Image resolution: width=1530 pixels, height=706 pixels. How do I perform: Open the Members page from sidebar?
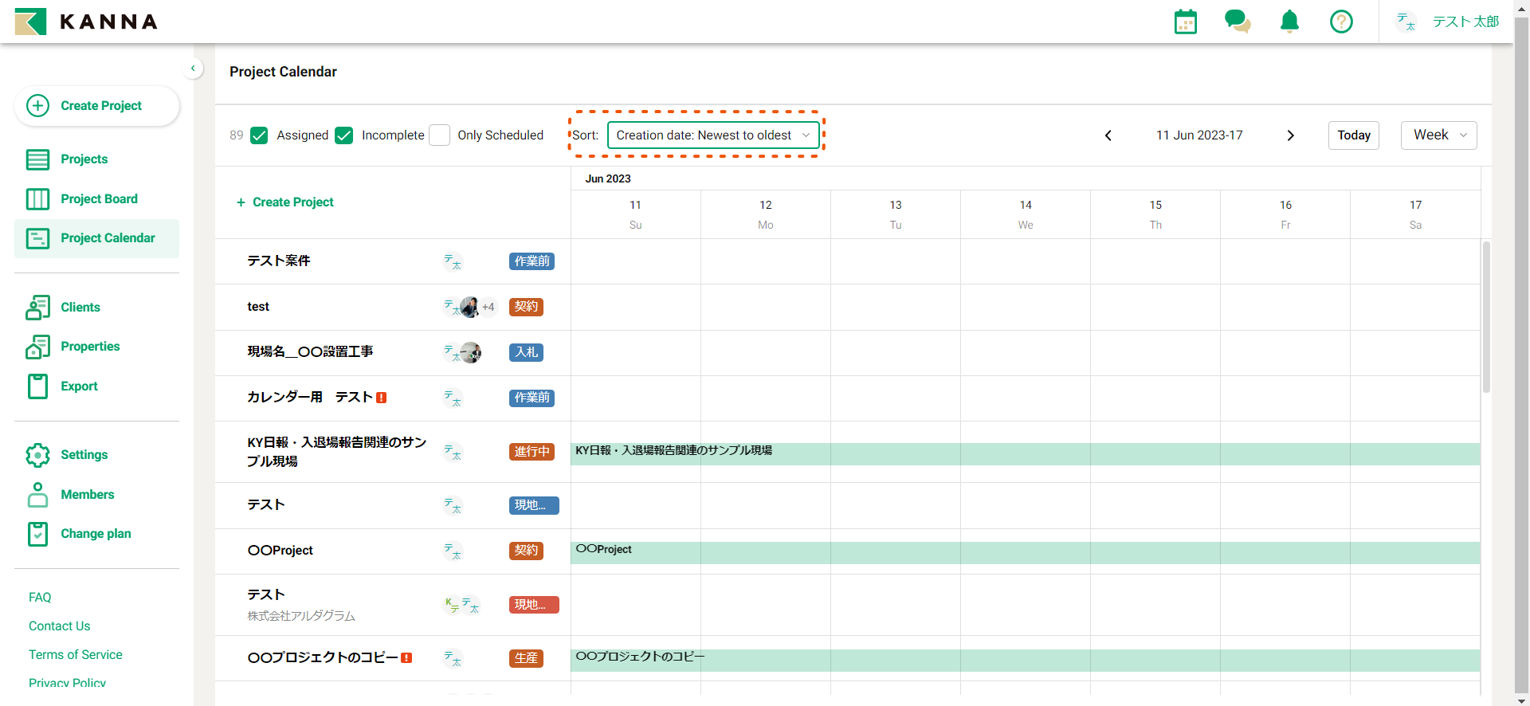click(87, 495)
